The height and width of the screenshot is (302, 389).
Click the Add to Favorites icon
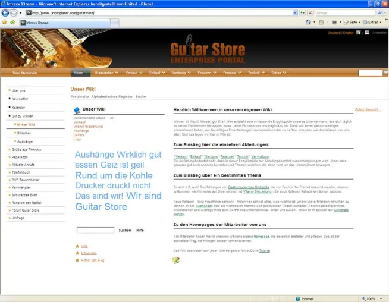coord(12,23)
